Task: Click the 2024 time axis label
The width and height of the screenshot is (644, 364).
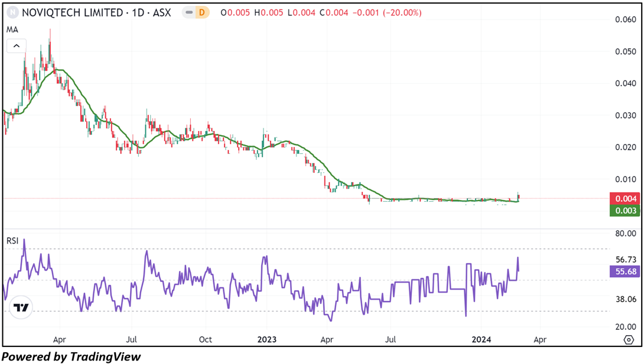Action: click(482, 340)
